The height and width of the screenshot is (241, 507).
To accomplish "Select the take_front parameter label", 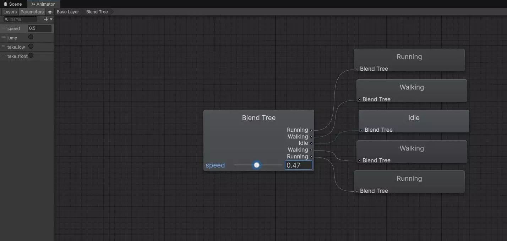I will [x=17, y=56].
